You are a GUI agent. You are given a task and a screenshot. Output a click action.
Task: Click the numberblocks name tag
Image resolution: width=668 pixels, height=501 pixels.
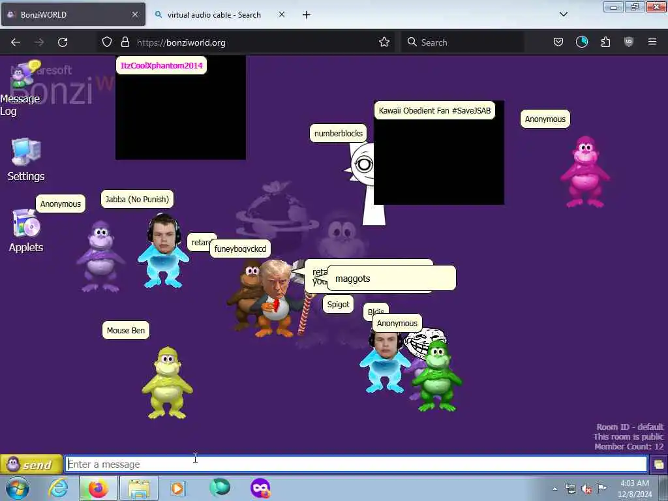tap(339, 133)
